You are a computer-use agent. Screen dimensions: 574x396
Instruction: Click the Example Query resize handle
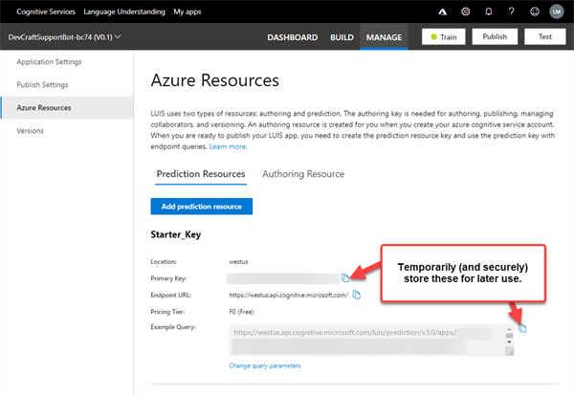tap(509, 352)
